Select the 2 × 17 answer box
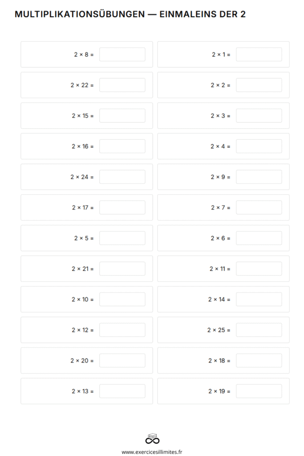 point(122,208)
